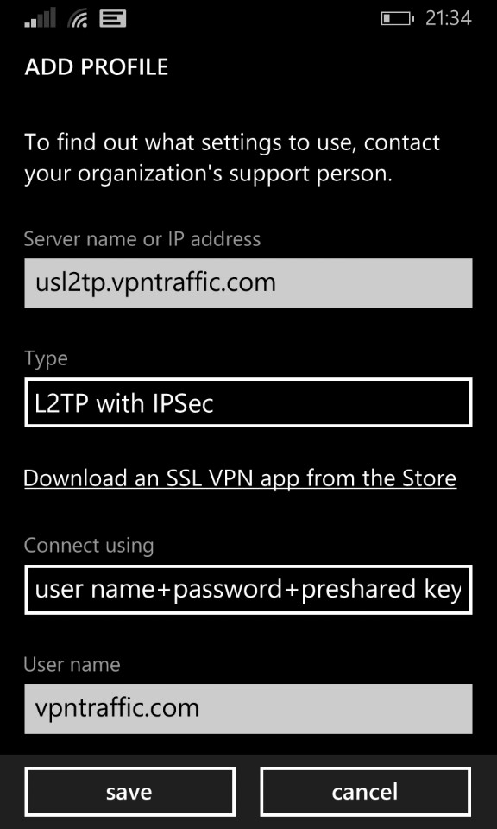Click the User name field with vpntraffic.com
497x829 pixels.
coord(248,709)
